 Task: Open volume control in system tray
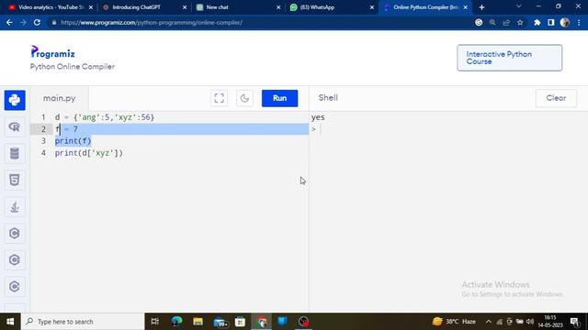coord(530,322)
